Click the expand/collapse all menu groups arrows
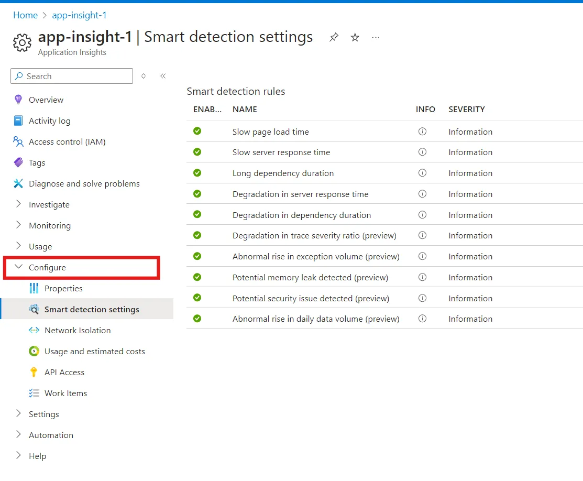The image size is (583, 481). coord(144,76)
